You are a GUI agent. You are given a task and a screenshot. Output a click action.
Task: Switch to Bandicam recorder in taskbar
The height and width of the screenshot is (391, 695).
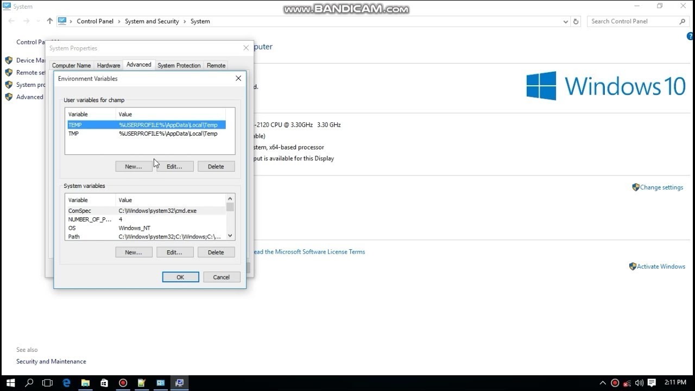[x=123, y=383]
